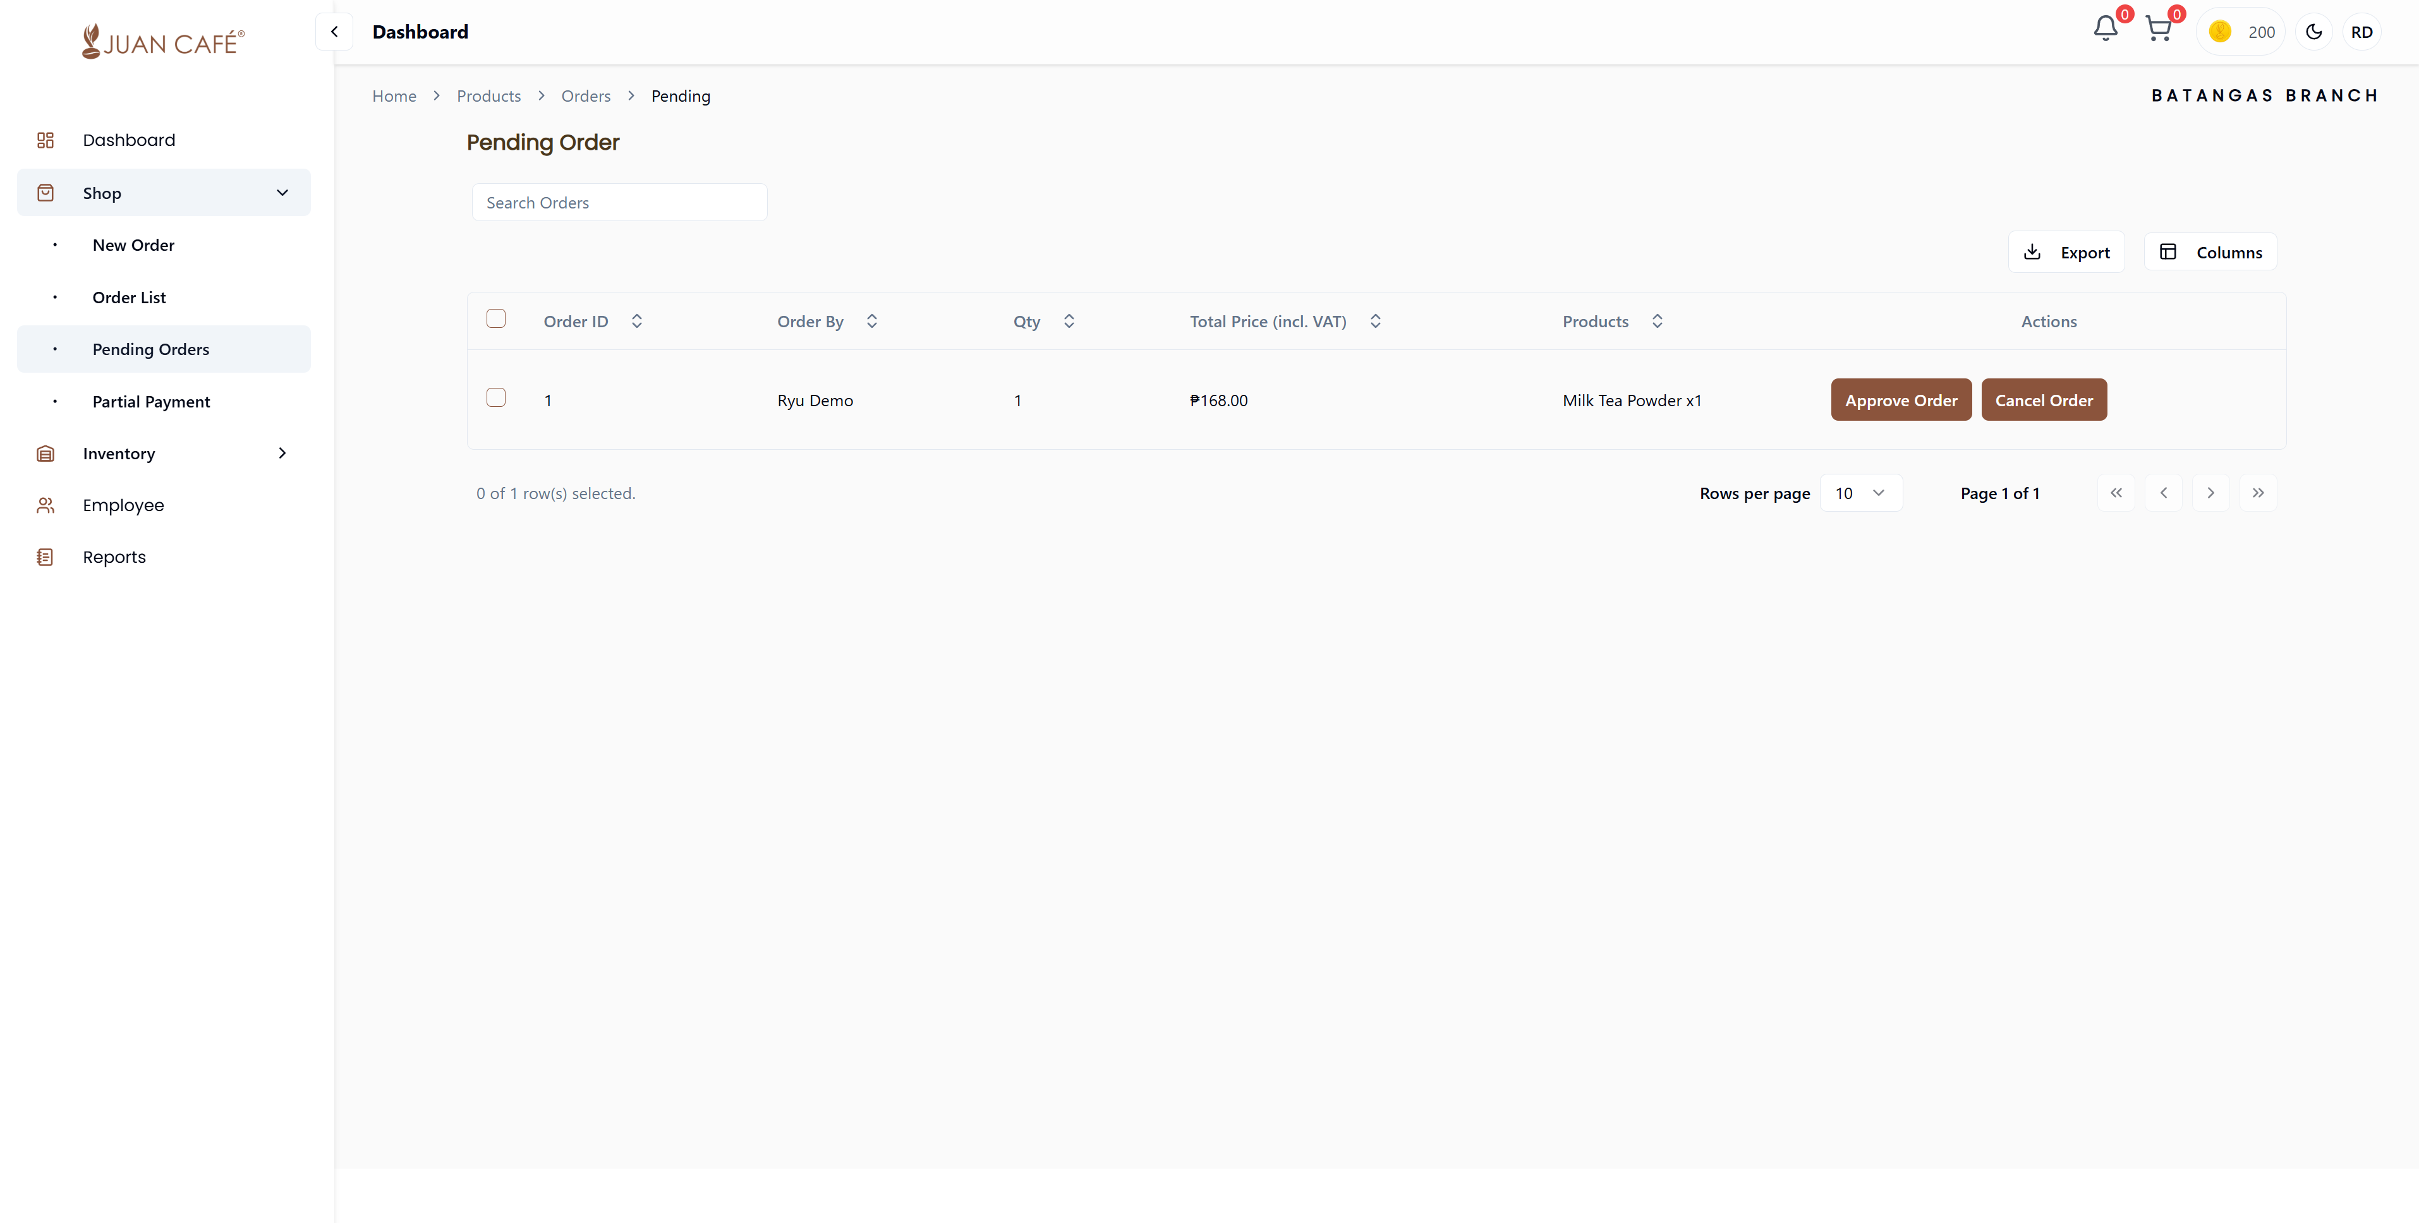Open the rows per page dropdown
The height and width of the screenshot is (1223, 2419).
(x=1860, y=493)
